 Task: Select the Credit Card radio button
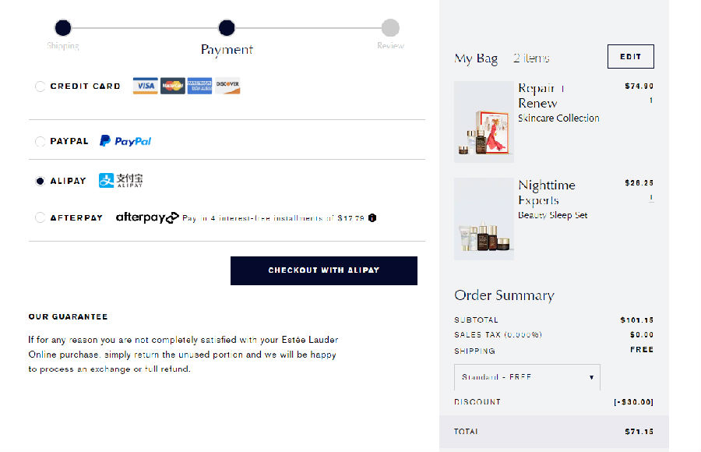click(41, 86)
